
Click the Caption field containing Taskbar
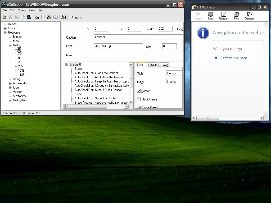pyautogui.click(x=138, y=37)
